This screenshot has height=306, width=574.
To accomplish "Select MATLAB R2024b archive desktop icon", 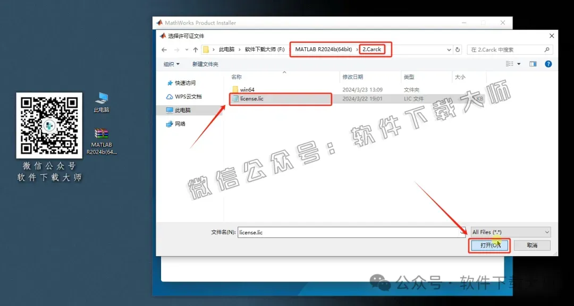I will (x=102, y=142).
